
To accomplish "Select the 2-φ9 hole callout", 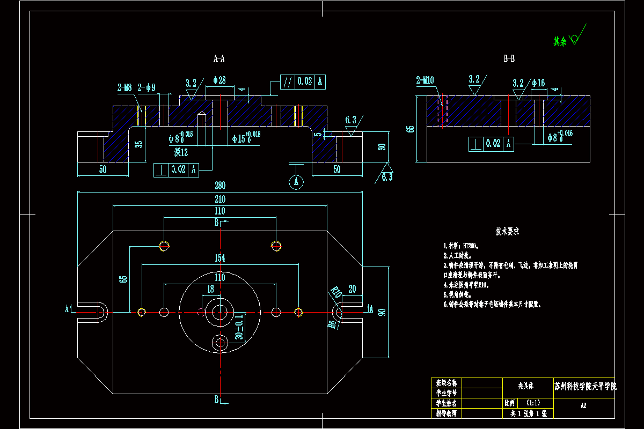I will click(147, 87).
